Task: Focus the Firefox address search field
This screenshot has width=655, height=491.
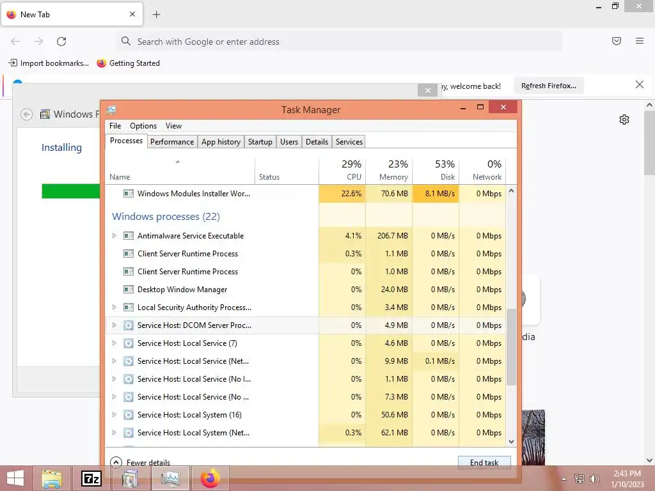Action: pos(340,42)
